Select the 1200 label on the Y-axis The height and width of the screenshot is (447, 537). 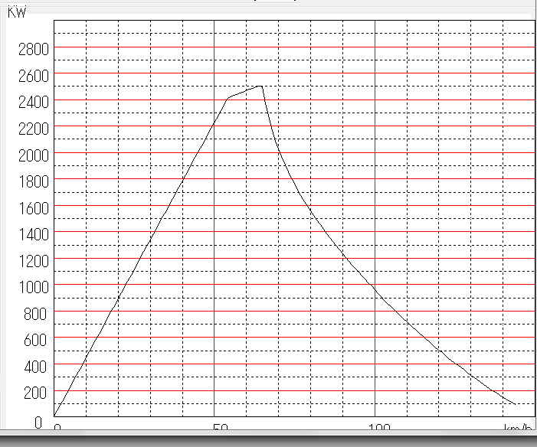(x=32, y=260)
